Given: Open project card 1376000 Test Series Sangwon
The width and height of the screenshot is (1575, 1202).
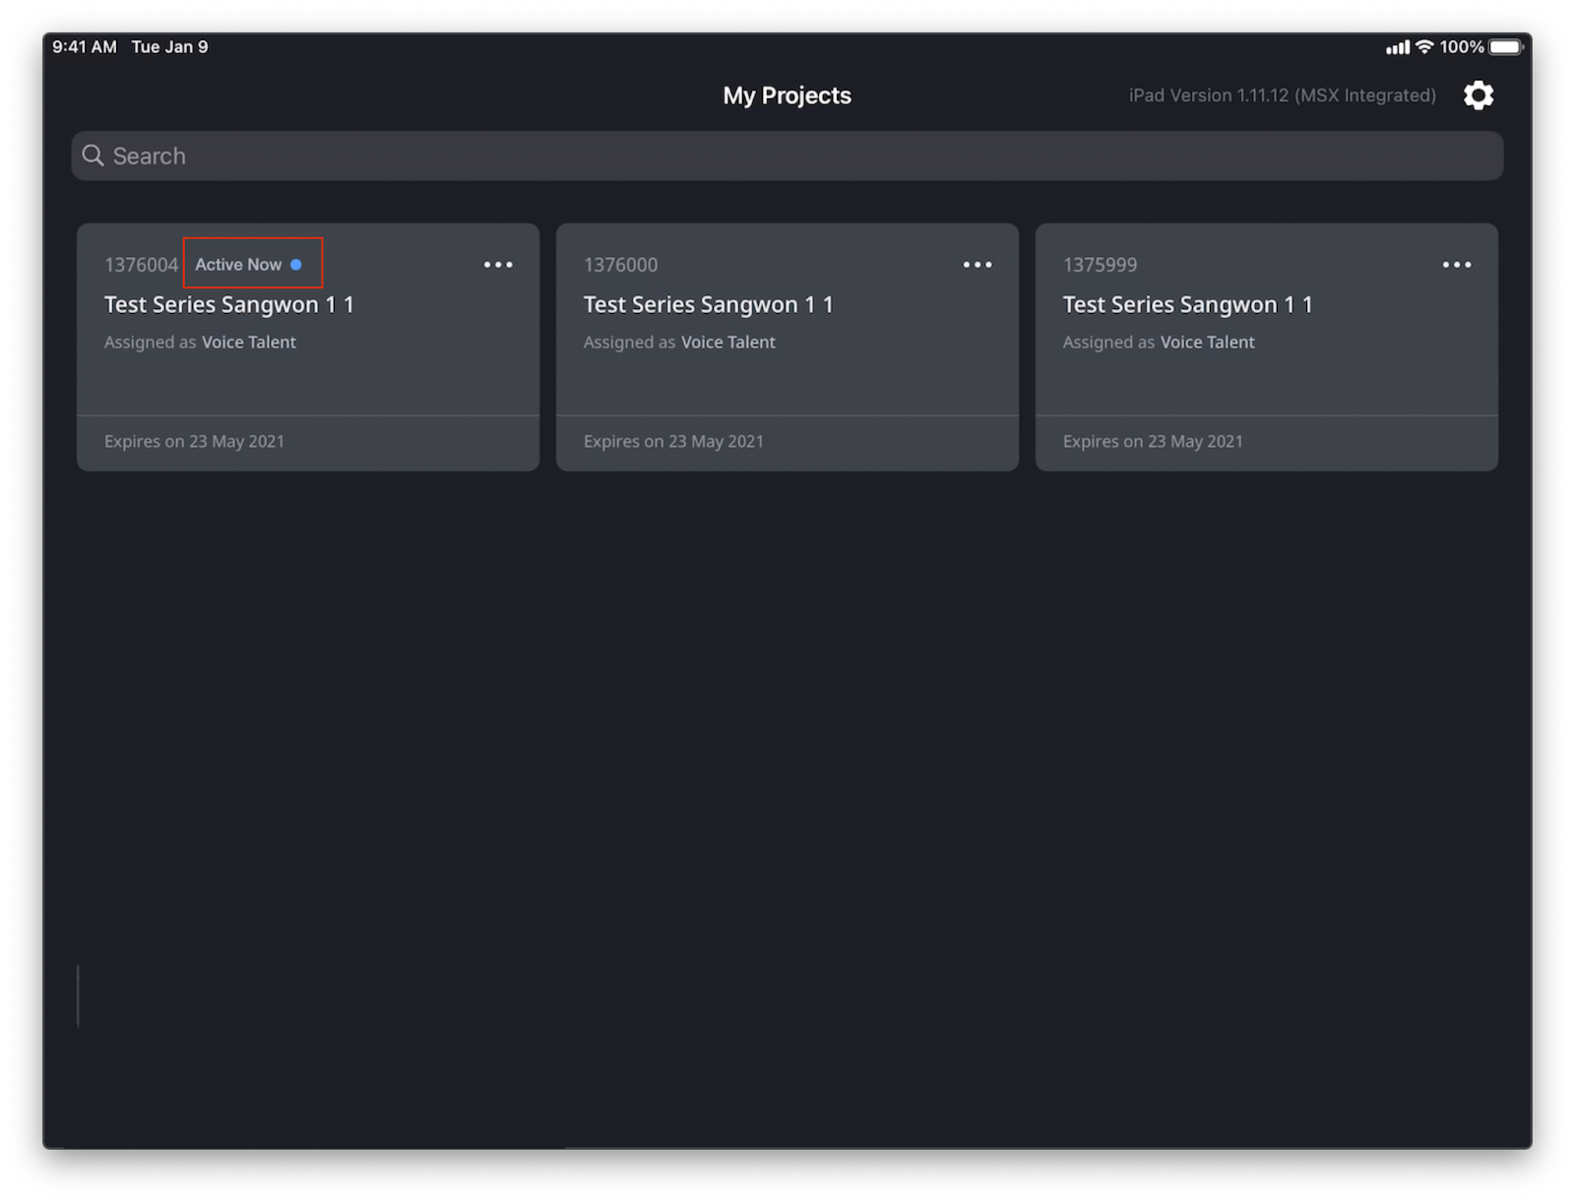Looking at the screenshot, I should coord(787,347).
